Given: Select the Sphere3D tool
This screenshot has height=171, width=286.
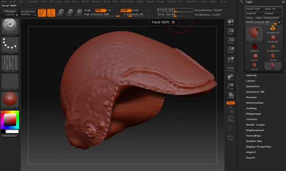Looking at the screenshot, I should 273,38.
